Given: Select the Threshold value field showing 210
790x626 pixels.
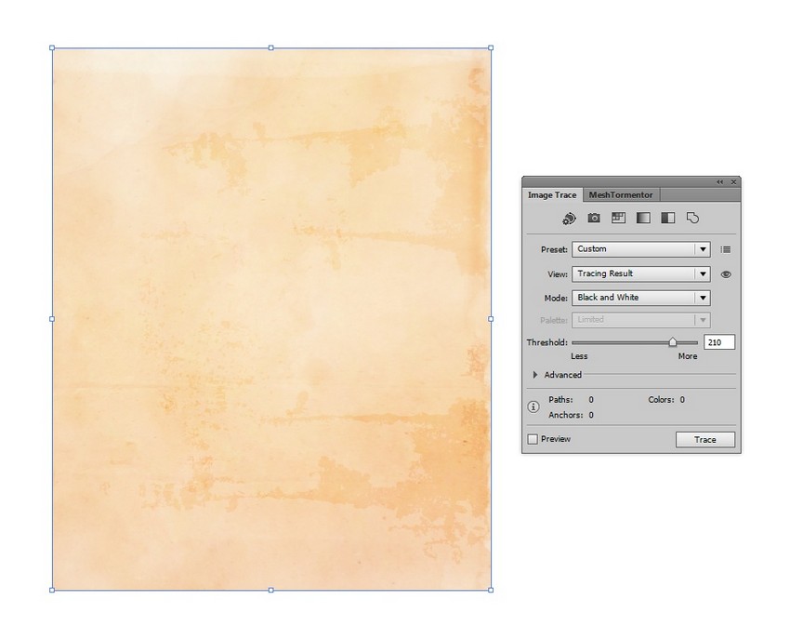Looking at the screenshot, I should tap(720, 342).
